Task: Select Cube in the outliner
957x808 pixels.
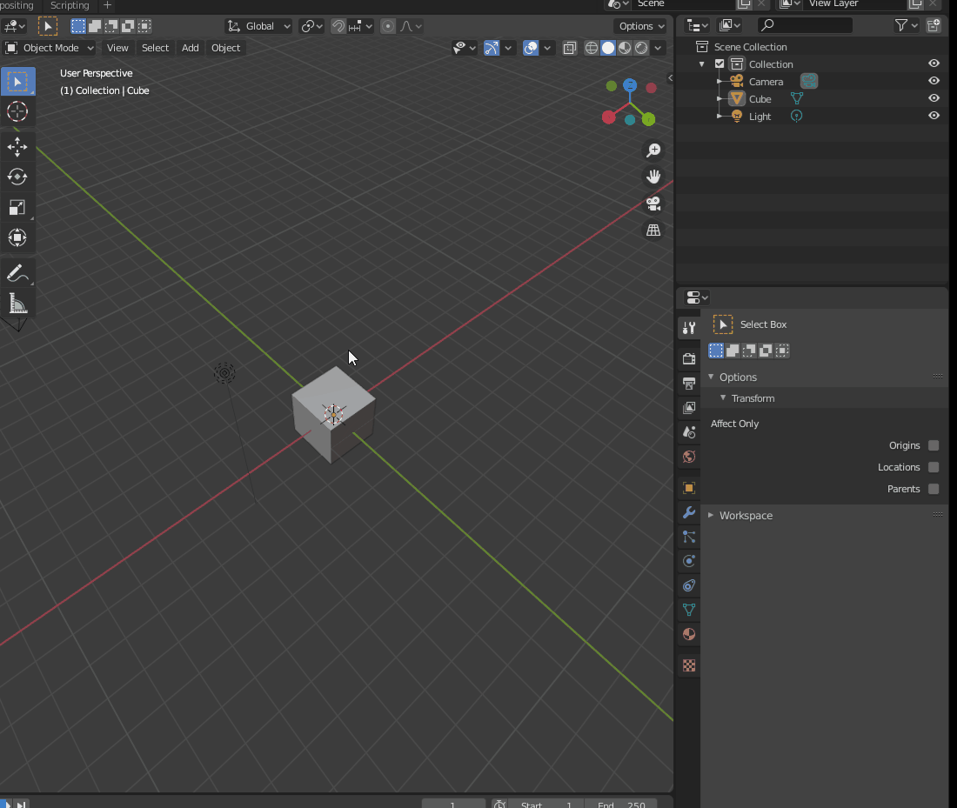Action: click(760, 99)
